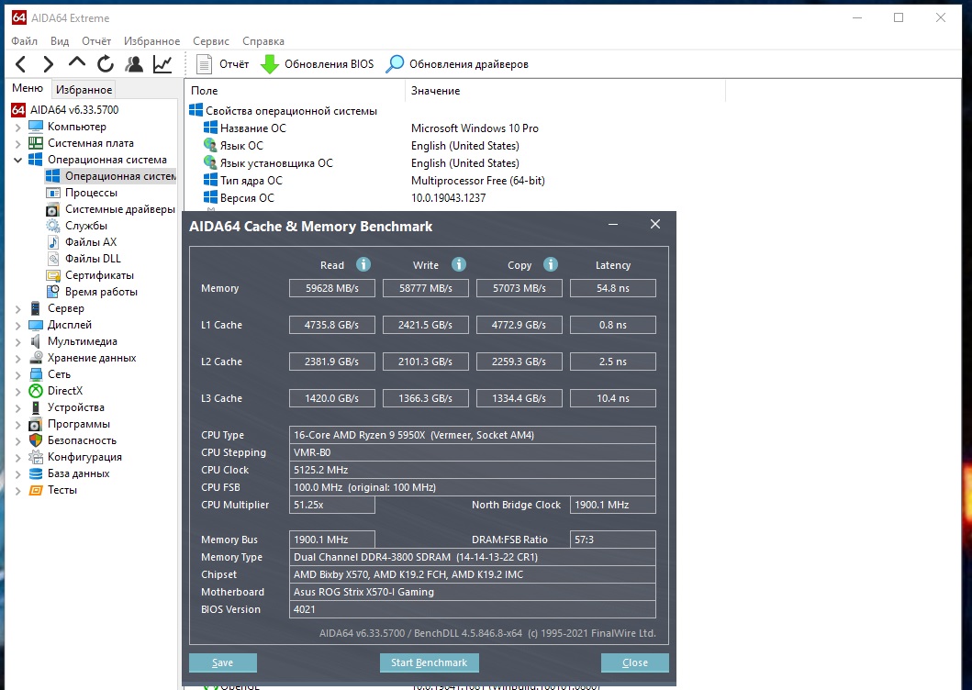Image resolution: width=972 pixels, height=690 pixels.
Task: Click the Свойства операционной системы header row
Action: tap(284, 111)
